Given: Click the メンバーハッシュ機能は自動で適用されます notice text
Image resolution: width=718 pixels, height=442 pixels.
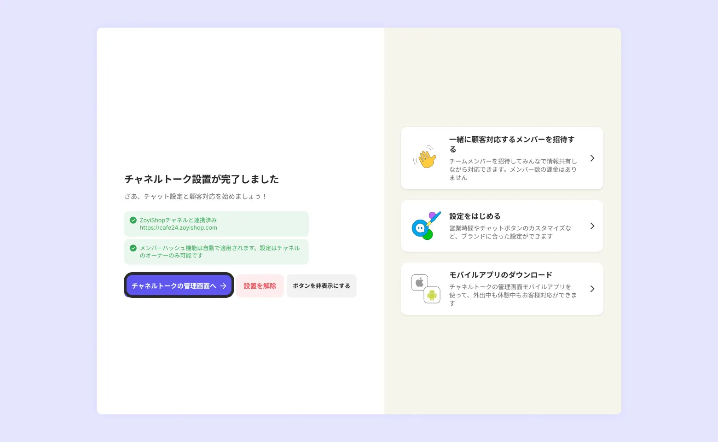Looking at the screenshot, I should point(220,252).
